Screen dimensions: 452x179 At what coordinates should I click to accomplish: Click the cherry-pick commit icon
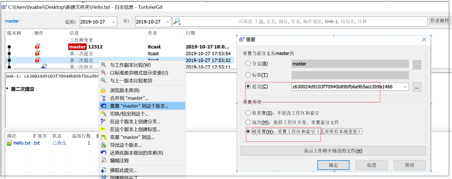(x=104, y=170)
